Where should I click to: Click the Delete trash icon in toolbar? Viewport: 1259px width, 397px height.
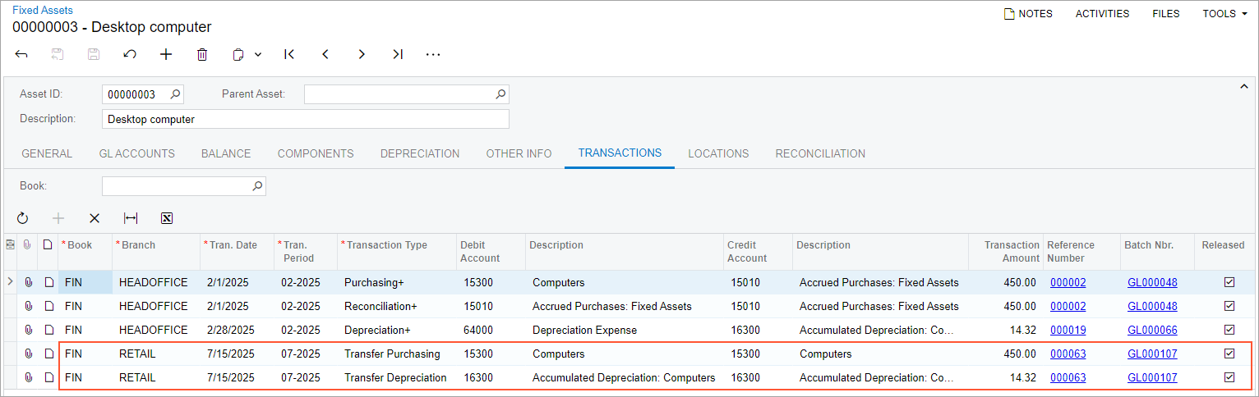click(202, 54)
